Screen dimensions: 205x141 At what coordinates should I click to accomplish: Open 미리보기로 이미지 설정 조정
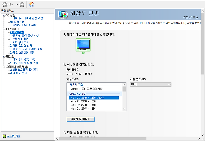[26, 18]
